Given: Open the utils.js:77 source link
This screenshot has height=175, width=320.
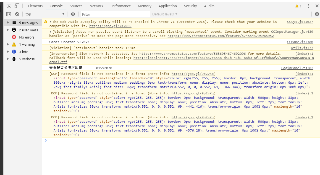Looking at the screenshot, I should point(302,48).
